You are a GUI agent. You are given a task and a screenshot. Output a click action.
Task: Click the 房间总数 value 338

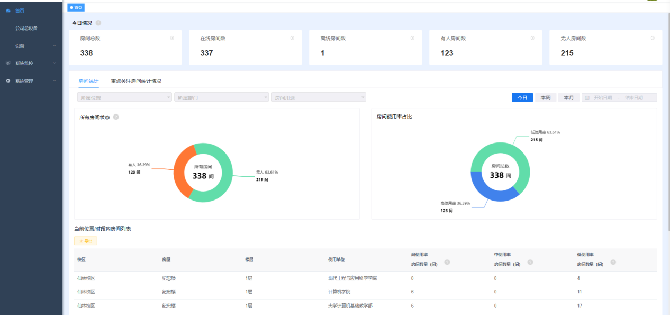(86, 53)
